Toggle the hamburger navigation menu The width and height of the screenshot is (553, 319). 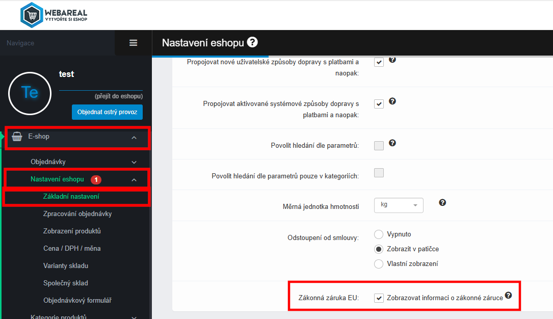tap(134, 43)
